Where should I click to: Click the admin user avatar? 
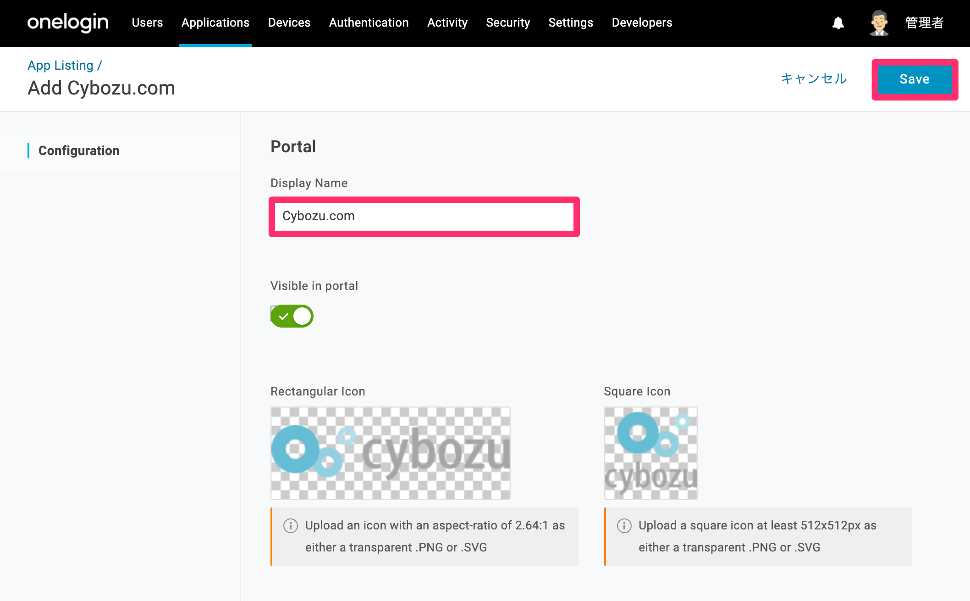point(879,22)
